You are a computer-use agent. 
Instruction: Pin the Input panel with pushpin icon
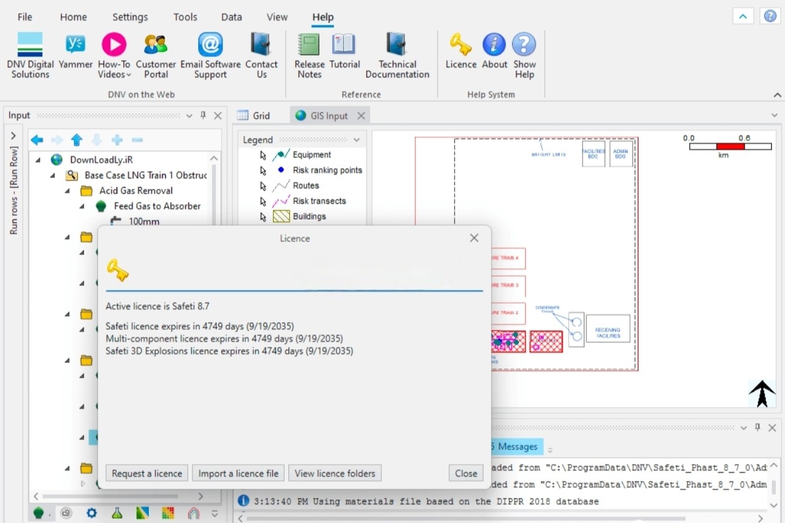[202, 115]
